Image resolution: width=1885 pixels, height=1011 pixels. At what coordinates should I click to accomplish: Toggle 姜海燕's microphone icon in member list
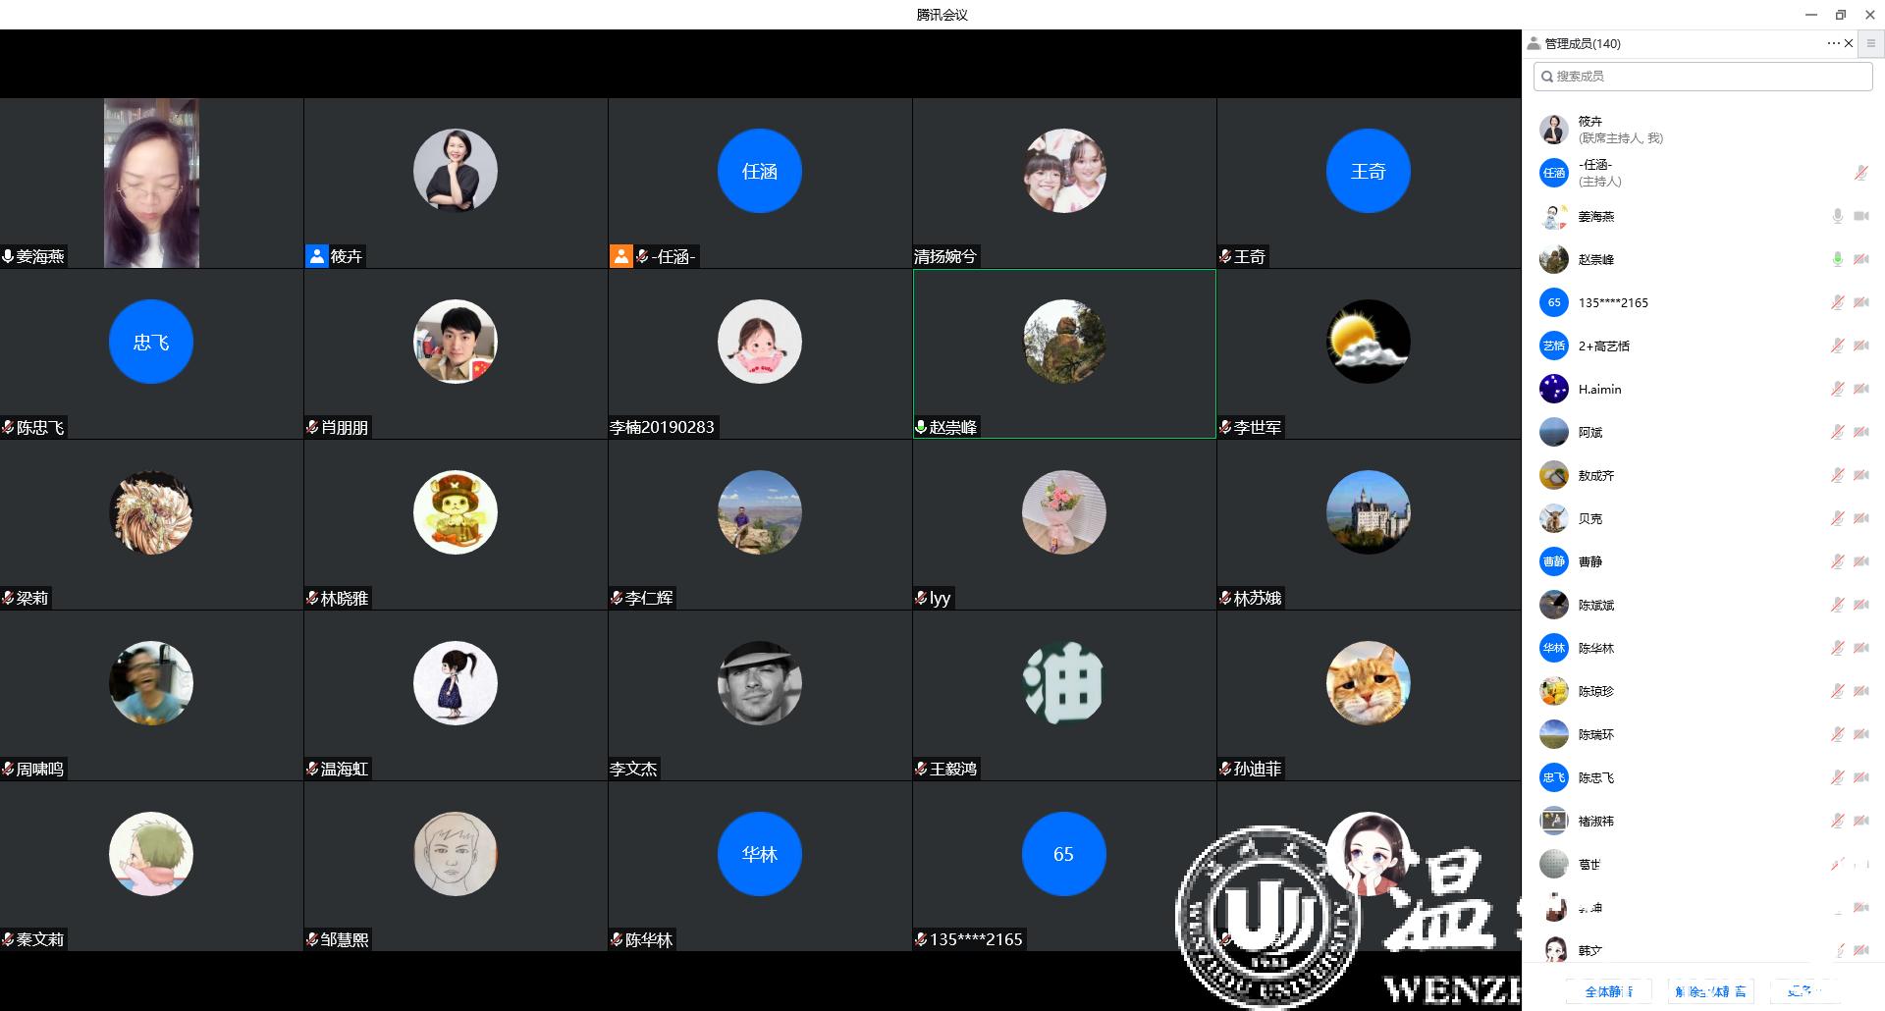(x=1837, y=216)
